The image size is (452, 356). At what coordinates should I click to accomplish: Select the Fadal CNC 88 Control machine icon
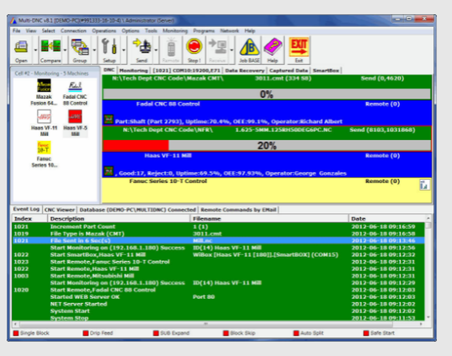pyautogui.click(x=75, y=86)
